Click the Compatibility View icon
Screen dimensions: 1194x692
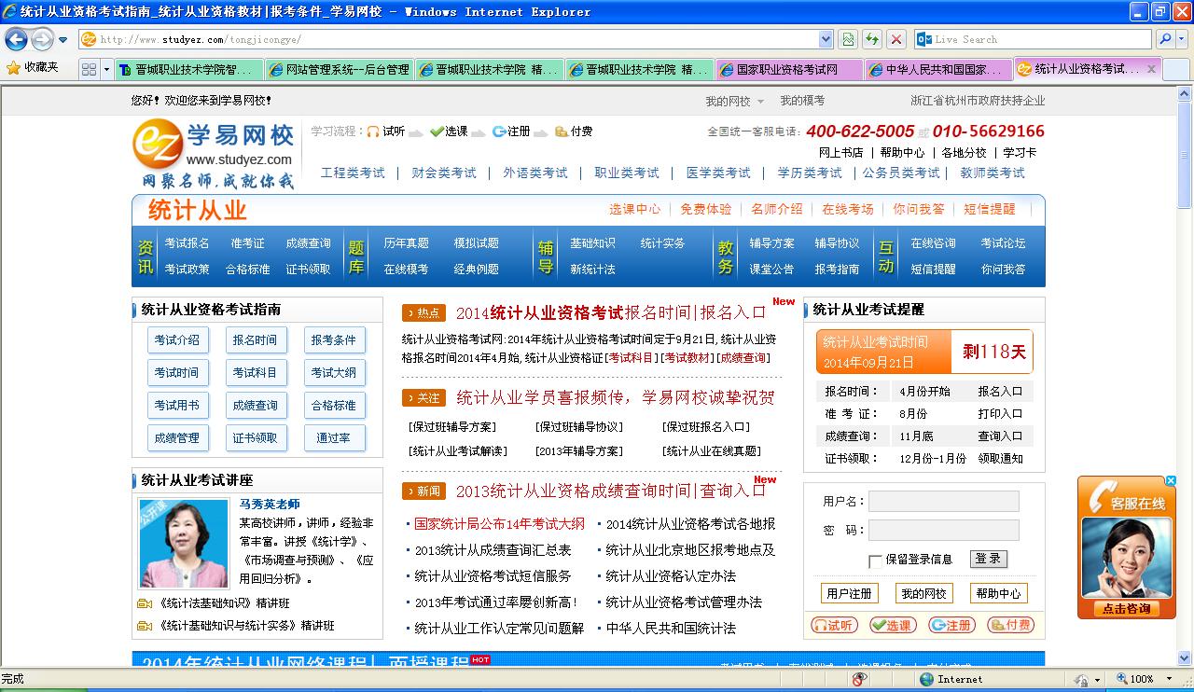(x=848, y=39)
